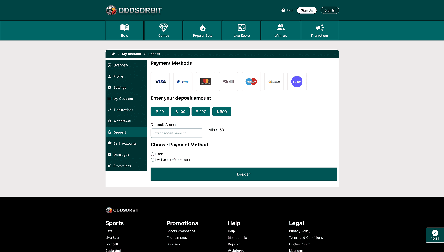The image size is (444, 252).
Task: Open Football footer link
Action: click(112, 244)
